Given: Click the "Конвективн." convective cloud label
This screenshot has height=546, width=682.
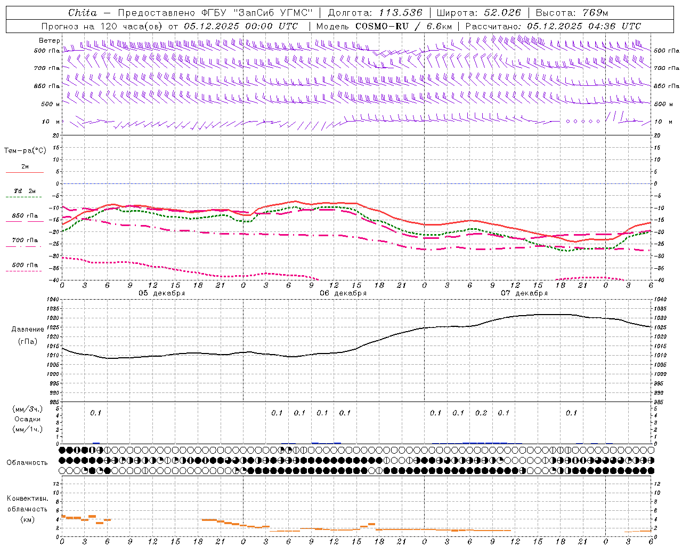Looking at the screenshot, I should coord(27,499).
